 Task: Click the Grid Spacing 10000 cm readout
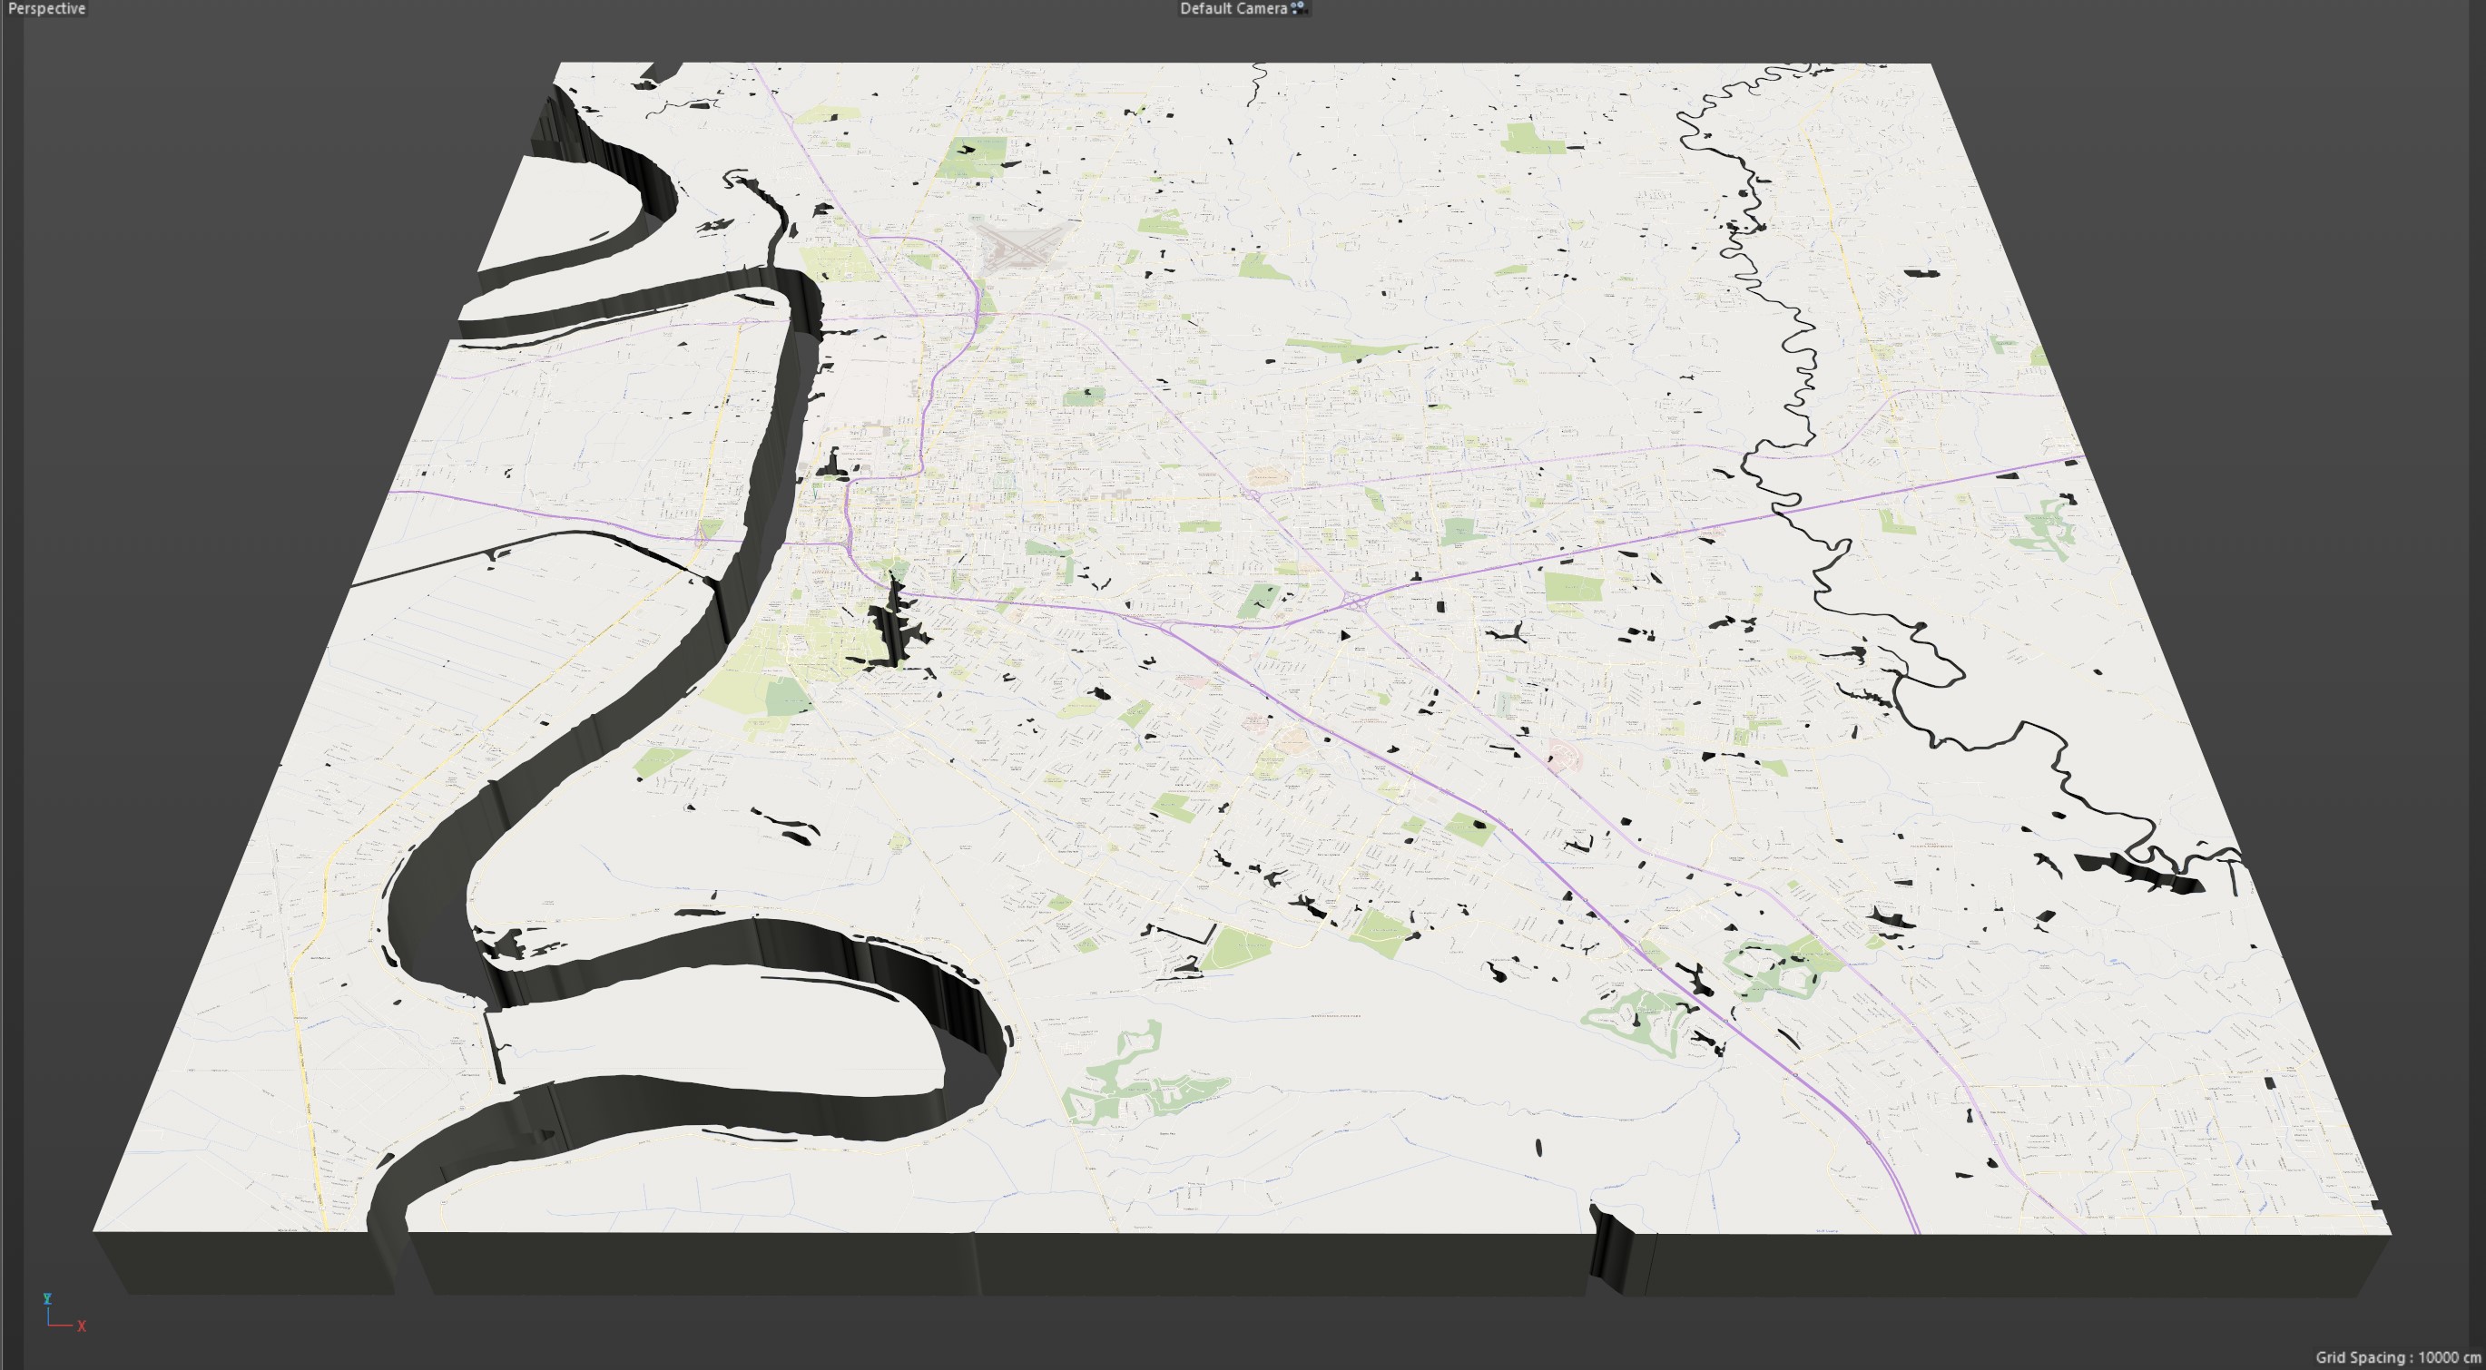click(x=2397, y=1357)
